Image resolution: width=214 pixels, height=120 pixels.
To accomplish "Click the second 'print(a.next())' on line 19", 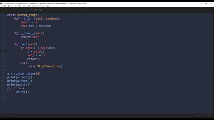I will tap(20, 81).
